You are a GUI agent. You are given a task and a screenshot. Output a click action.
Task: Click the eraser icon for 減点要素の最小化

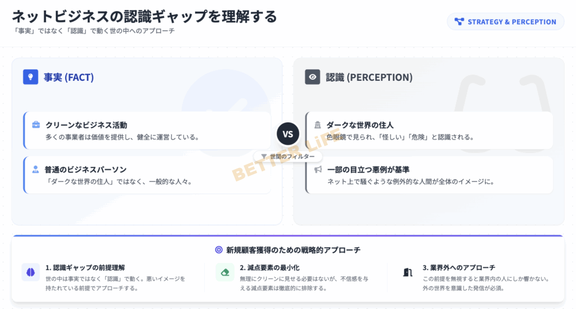[x=225, y=272]
